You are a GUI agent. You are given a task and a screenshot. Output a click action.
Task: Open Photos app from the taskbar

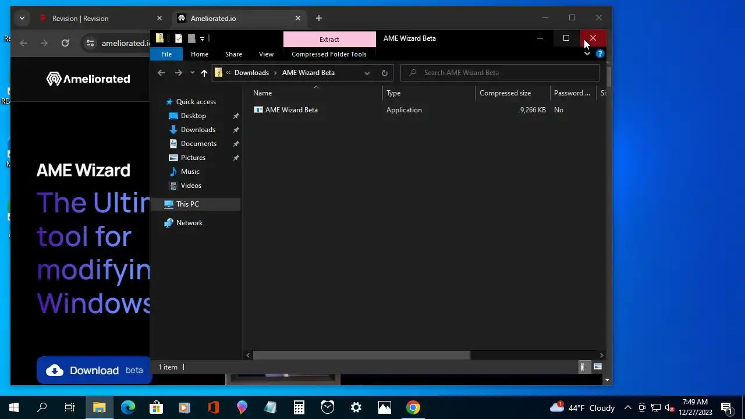385,407
